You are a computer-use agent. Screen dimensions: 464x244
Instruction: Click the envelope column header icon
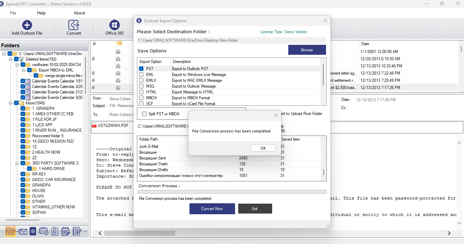click(119, 43)
